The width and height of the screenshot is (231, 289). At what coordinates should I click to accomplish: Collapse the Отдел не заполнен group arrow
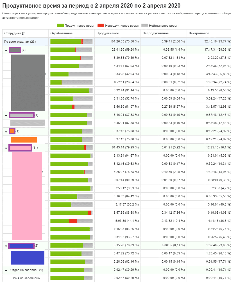6,270
